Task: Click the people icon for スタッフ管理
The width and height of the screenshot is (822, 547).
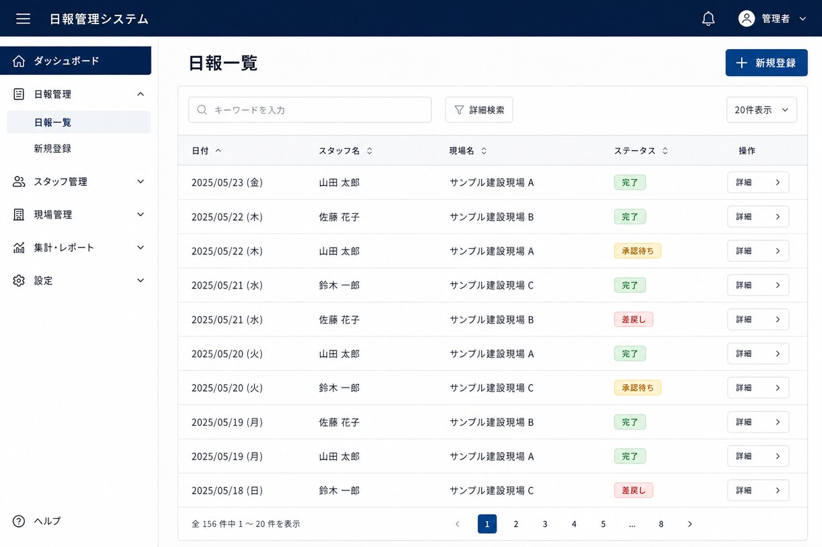Action: (x=19, y=182)
